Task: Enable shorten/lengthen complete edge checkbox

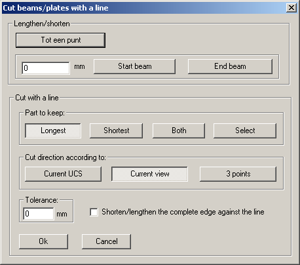Action: [x=94, y=212]
